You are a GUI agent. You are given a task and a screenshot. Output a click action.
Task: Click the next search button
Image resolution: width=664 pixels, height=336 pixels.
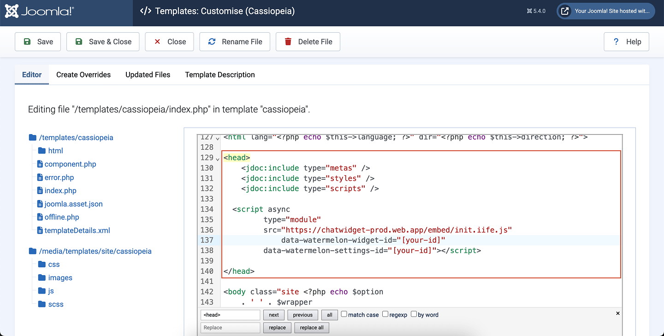(x=274, y=315)
